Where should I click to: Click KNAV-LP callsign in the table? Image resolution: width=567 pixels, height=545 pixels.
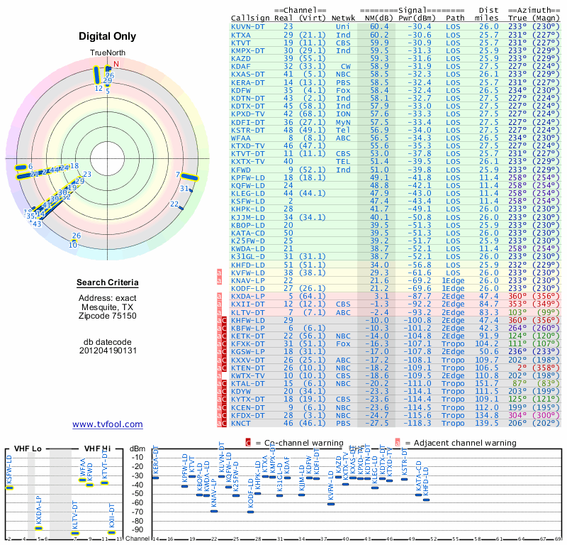point(247,280)
